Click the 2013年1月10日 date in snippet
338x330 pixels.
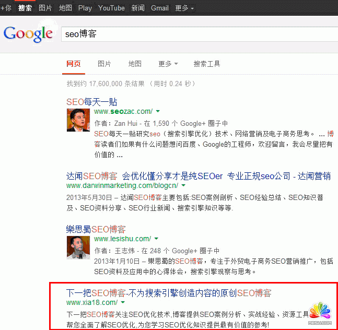point(117,261)
